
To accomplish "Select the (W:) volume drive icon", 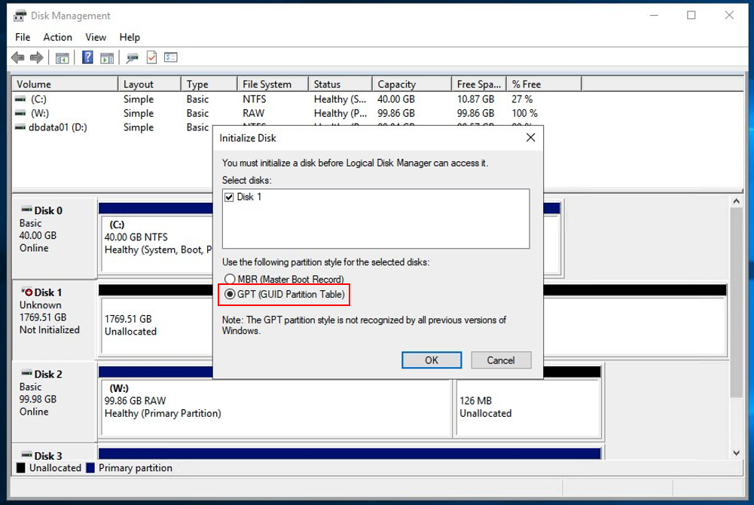I will pos(20,114).
